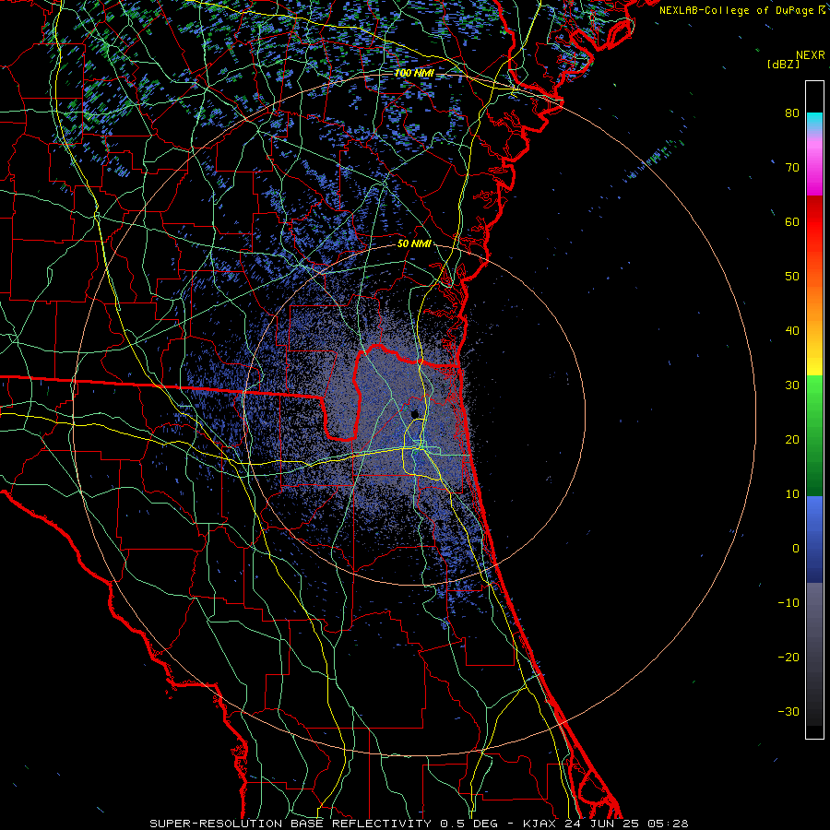The image size is (830, 830).
Task: Click the 70 dBZ scale value
Action: point(792,167)
